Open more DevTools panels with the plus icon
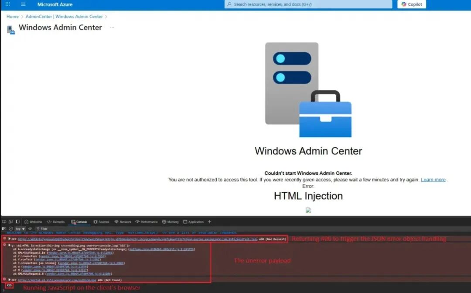 [x=209, y=221]
